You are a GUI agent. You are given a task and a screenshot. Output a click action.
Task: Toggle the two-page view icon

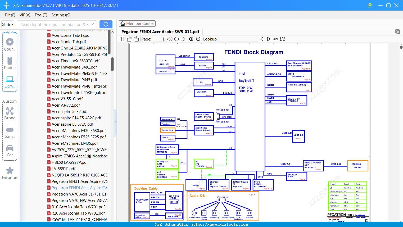[x=121, y=39]
